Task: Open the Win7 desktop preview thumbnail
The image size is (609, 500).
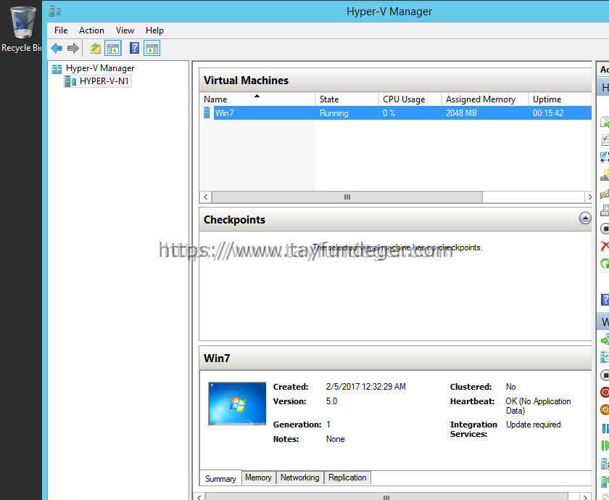Action: [x=237, y=403]
